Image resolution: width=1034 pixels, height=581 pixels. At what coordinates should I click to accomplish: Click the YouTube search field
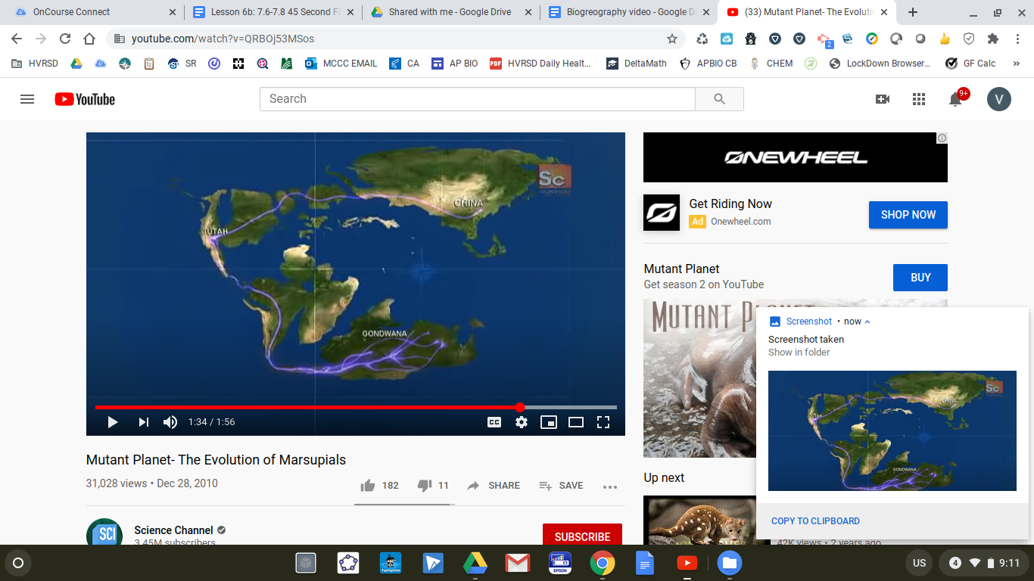coord(477,99)
